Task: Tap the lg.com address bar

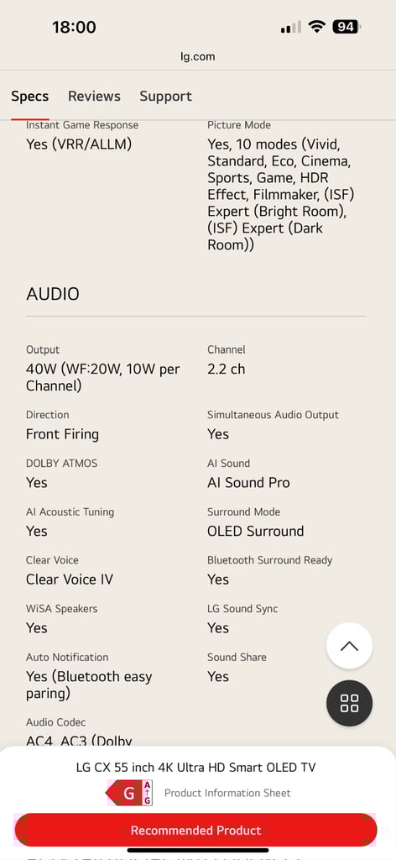Action: click(198, 56)
